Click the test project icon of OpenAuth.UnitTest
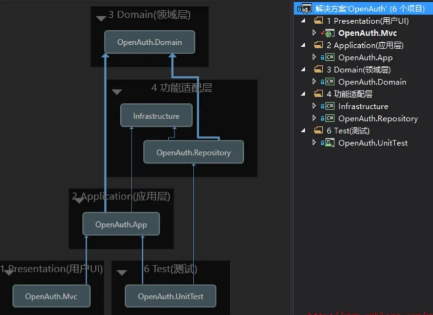 tap(329, 143)
